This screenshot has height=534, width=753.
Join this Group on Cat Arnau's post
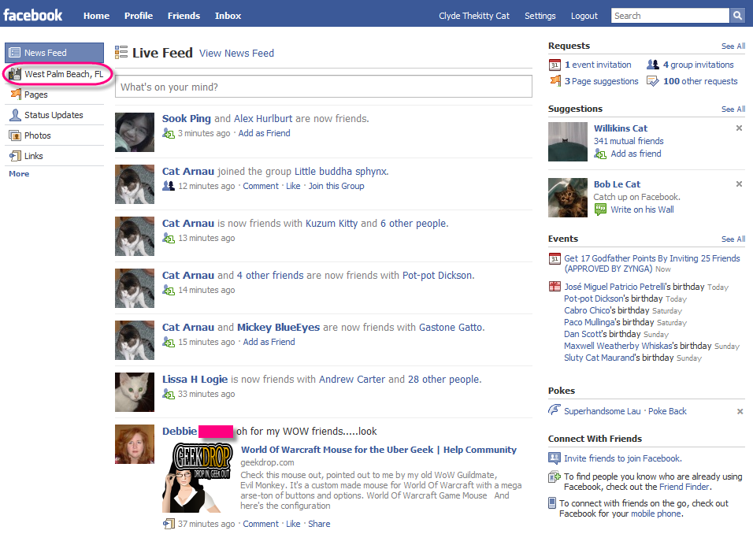336,186
